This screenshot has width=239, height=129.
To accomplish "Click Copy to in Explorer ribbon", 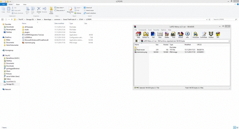I will [33, 10].
